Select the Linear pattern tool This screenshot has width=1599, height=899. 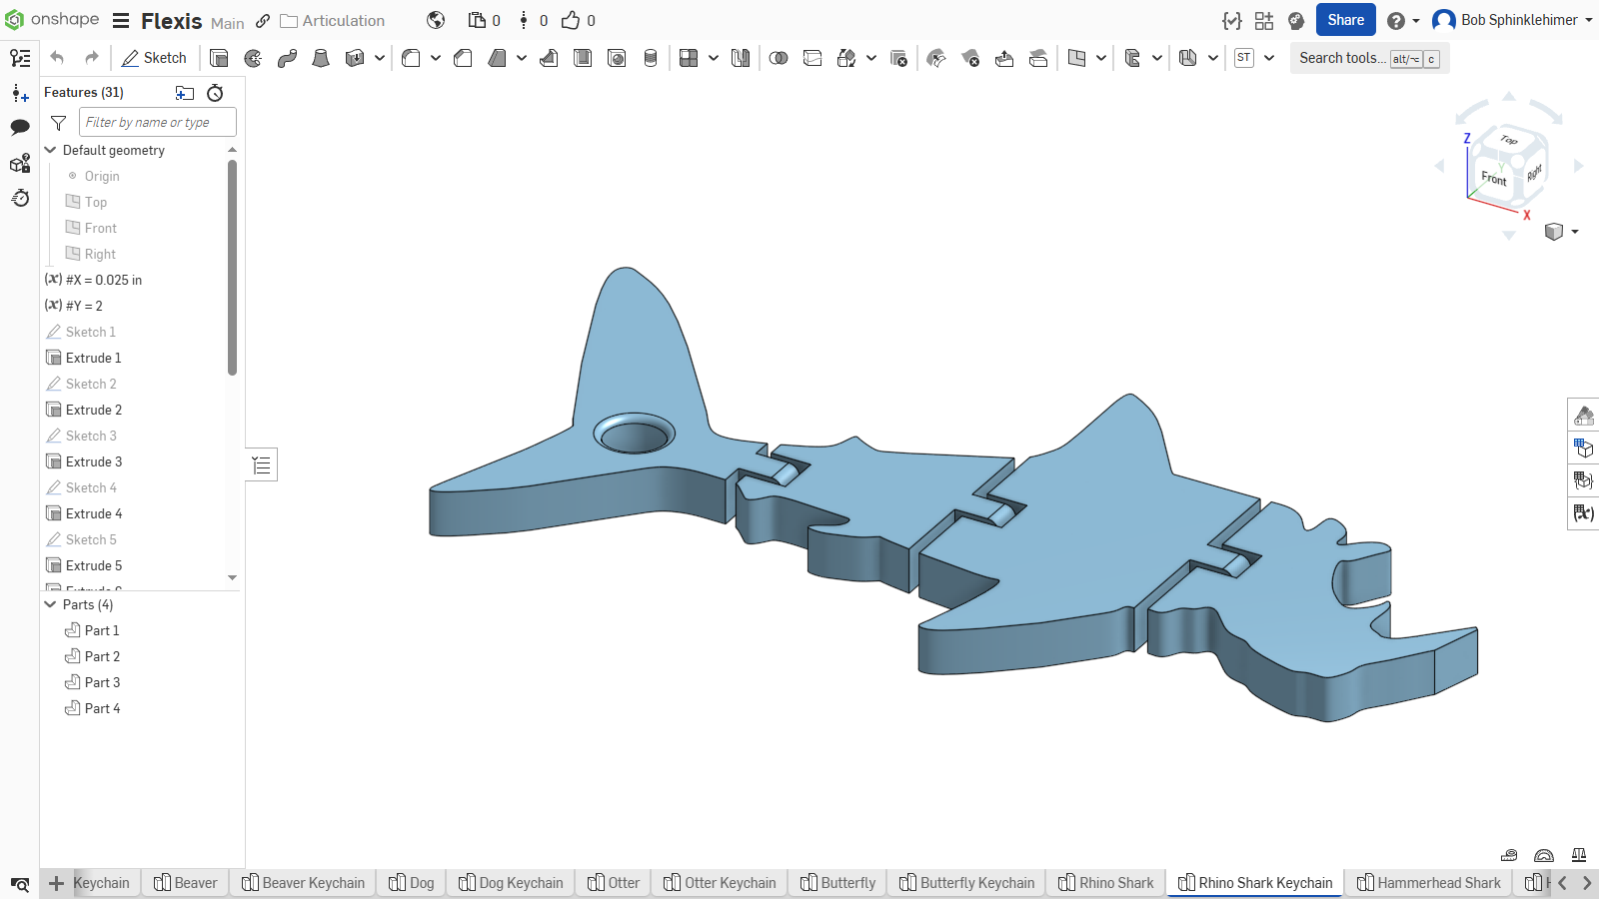click(x=689, y=58)
